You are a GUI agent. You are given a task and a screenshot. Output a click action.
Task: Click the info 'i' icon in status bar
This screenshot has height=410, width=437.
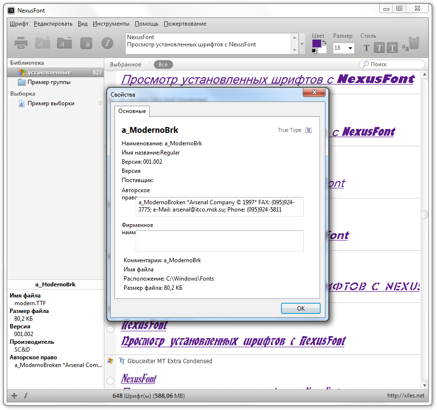click(x=26, y=396)
